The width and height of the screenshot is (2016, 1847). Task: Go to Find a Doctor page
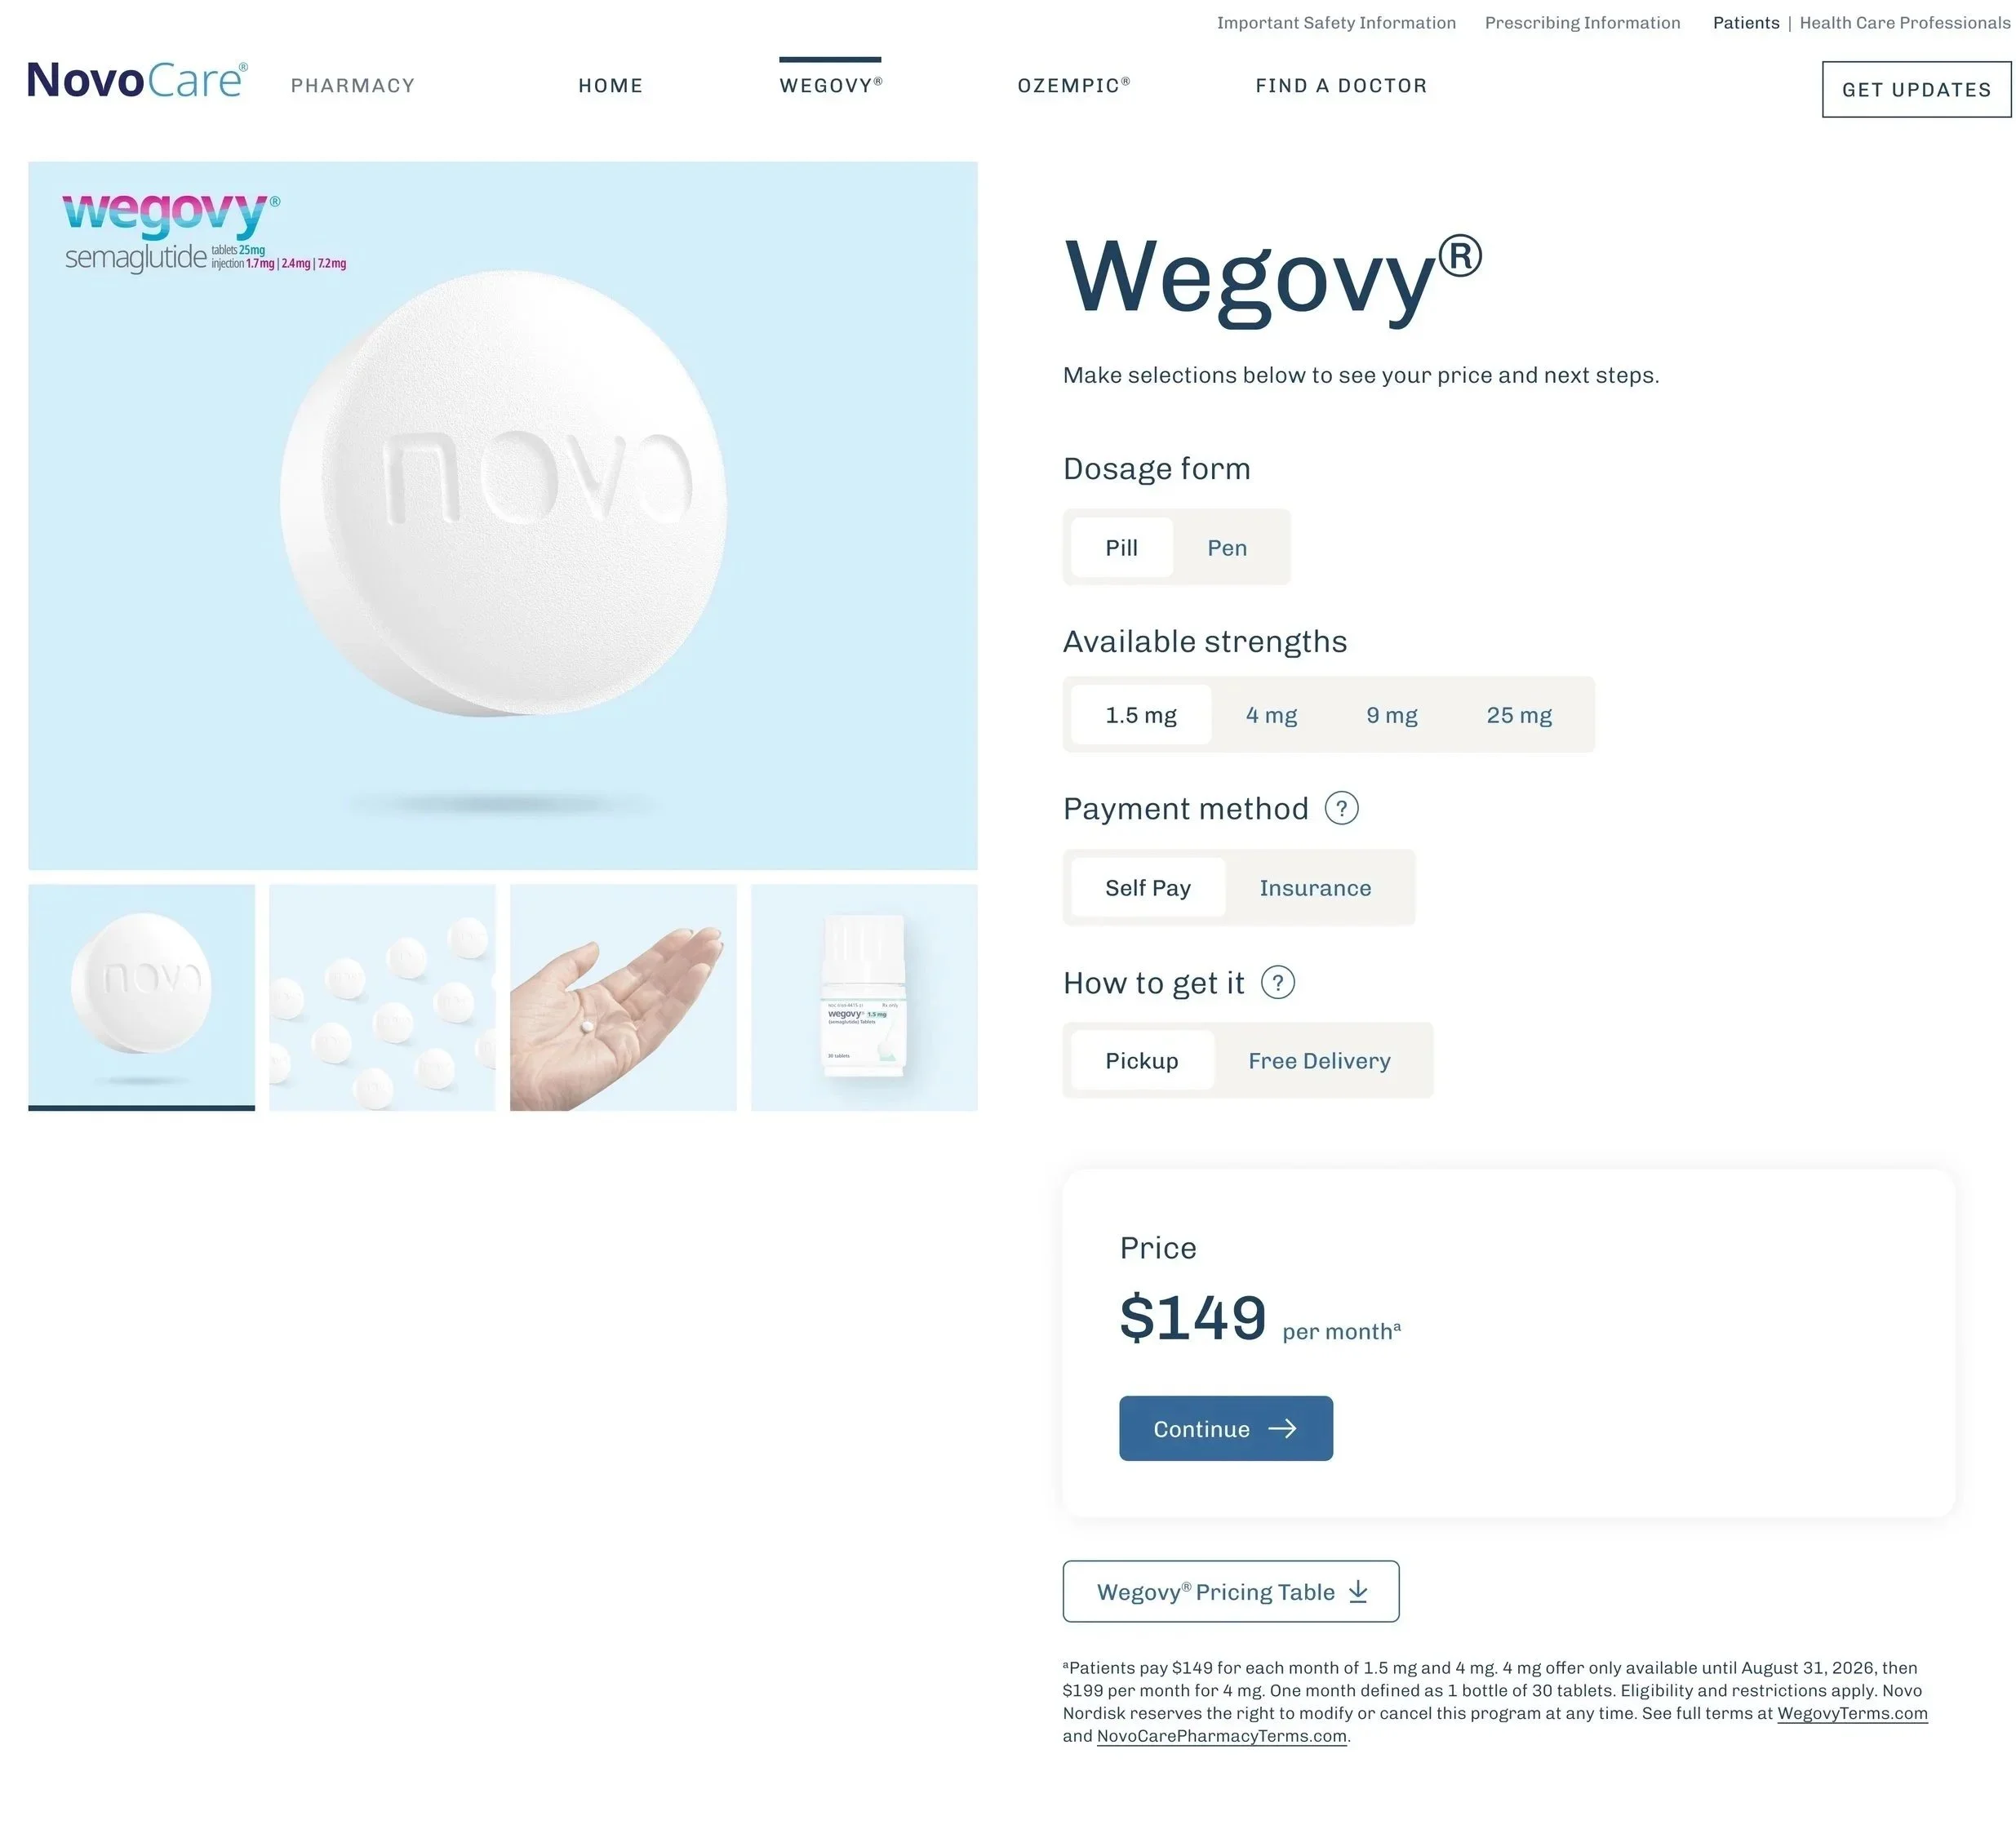pyautogui.click(x=1341, y=85)
